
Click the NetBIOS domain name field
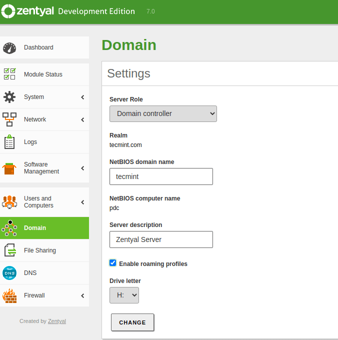[161, 176]
